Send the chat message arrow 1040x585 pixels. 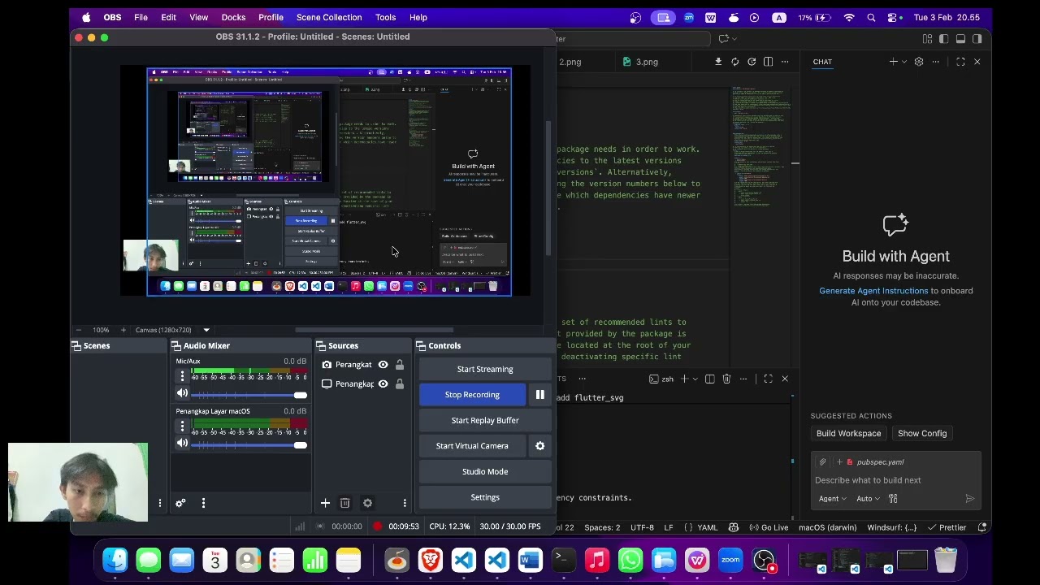969,499
